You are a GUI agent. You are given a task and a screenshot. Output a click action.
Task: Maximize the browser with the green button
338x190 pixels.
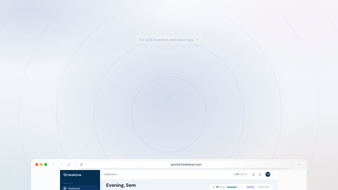tap(46, 164)
